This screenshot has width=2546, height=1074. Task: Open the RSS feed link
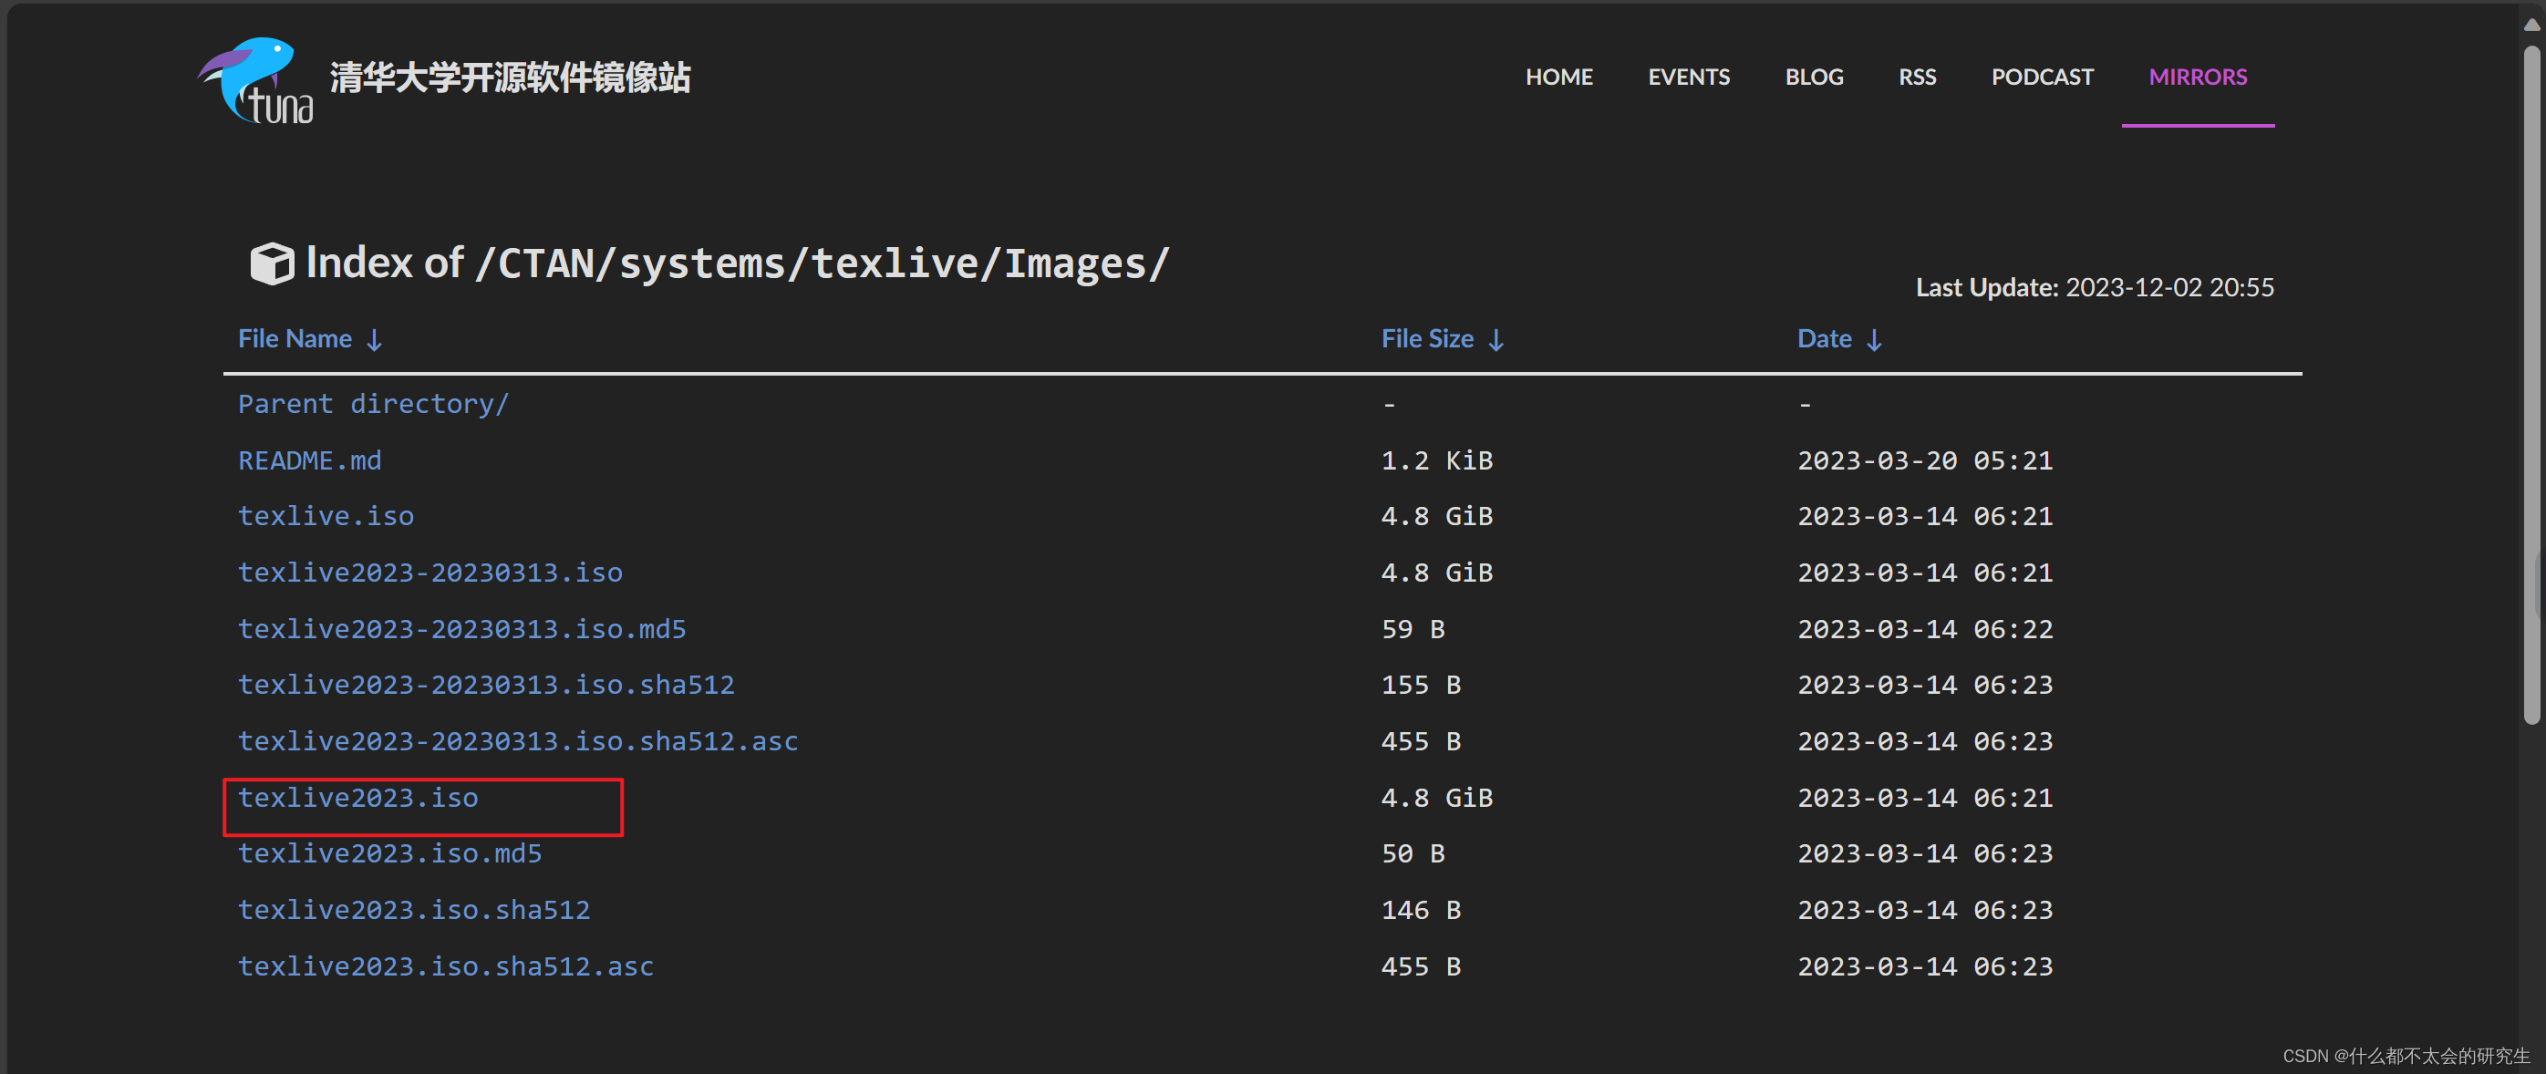(x=1917, y=77)
